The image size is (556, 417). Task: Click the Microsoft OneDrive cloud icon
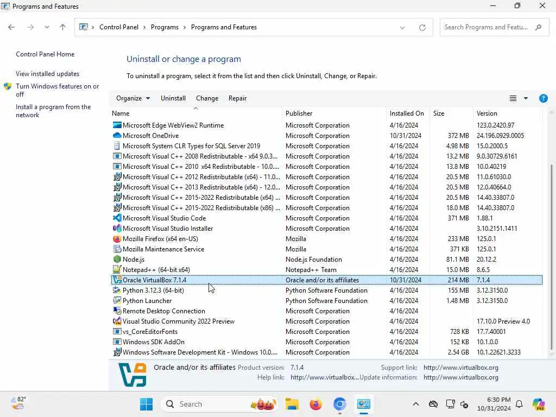tap(117, 135)
